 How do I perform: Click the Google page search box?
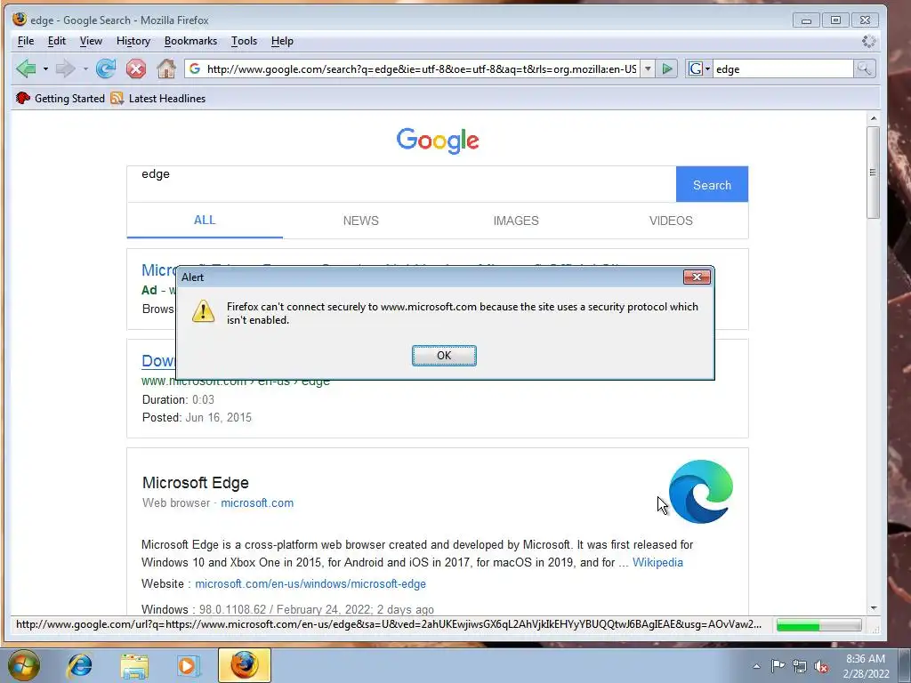[x=401, y=184]
